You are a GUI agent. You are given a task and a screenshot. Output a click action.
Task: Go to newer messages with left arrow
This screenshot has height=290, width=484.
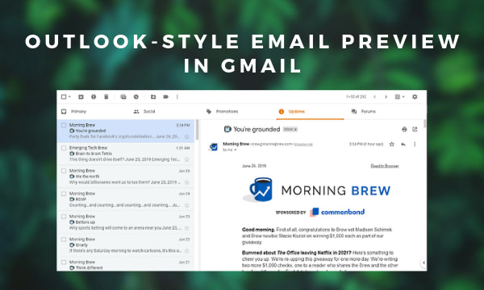tap(374, 97)
